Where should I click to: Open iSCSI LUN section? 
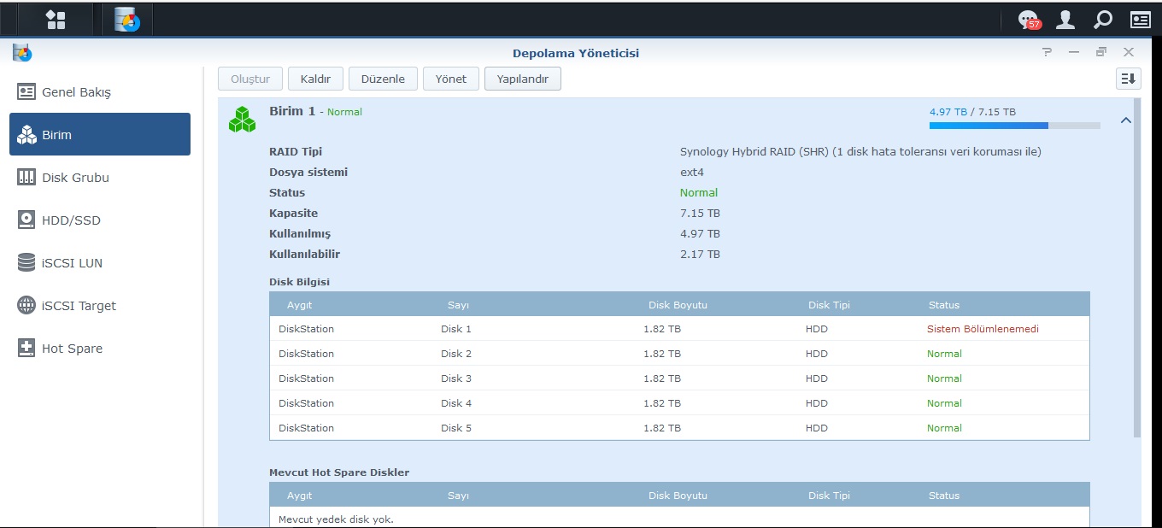pyautogui.click(x=100, y=263)
